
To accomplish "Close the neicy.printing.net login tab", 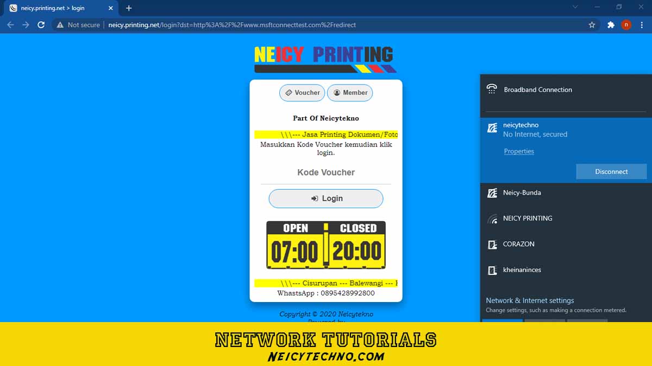I will point(111,8).
